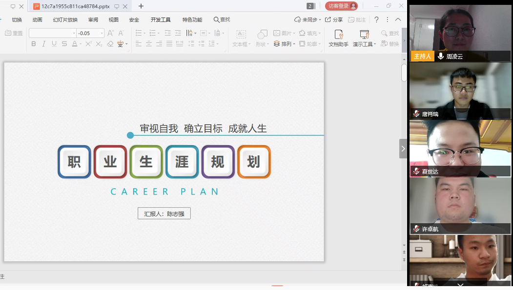Open the font color picker
This screenshot has width=513, height=290.
coord(77,44)
